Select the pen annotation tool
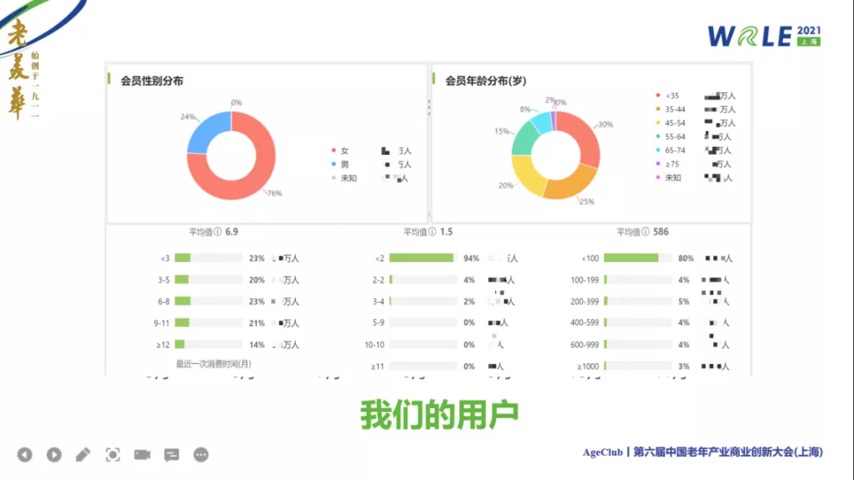The width and height of the screenshot is (854, 480). pyautogui.click(x=83, y=455)
